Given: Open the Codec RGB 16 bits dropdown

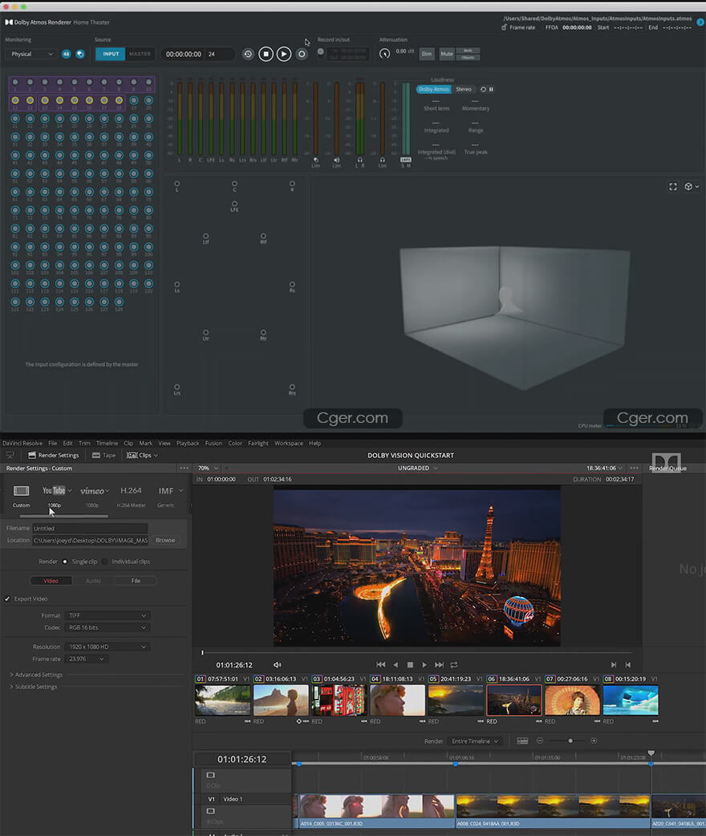Looking at the screenshot, I should [x=107, y=627].
